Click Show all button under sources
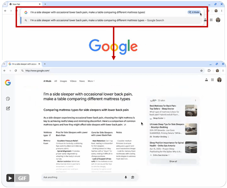Image resolution: width=227 pixels, height=188 pixels. pyautogui.click(x=173, y=161)
